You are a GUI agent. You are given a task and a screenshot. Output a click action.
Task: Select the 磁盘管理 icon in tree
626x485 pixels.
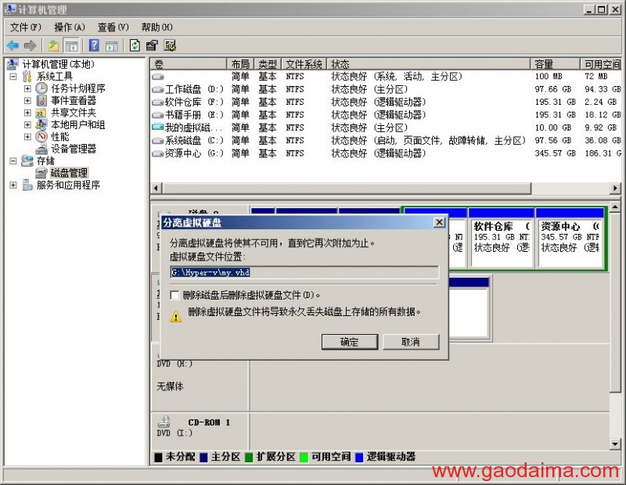point(41,173)
